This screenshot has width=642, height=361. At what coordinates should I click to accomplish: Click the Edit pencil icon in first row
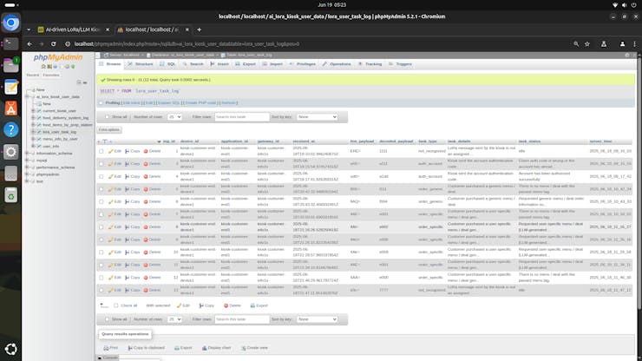114,151
